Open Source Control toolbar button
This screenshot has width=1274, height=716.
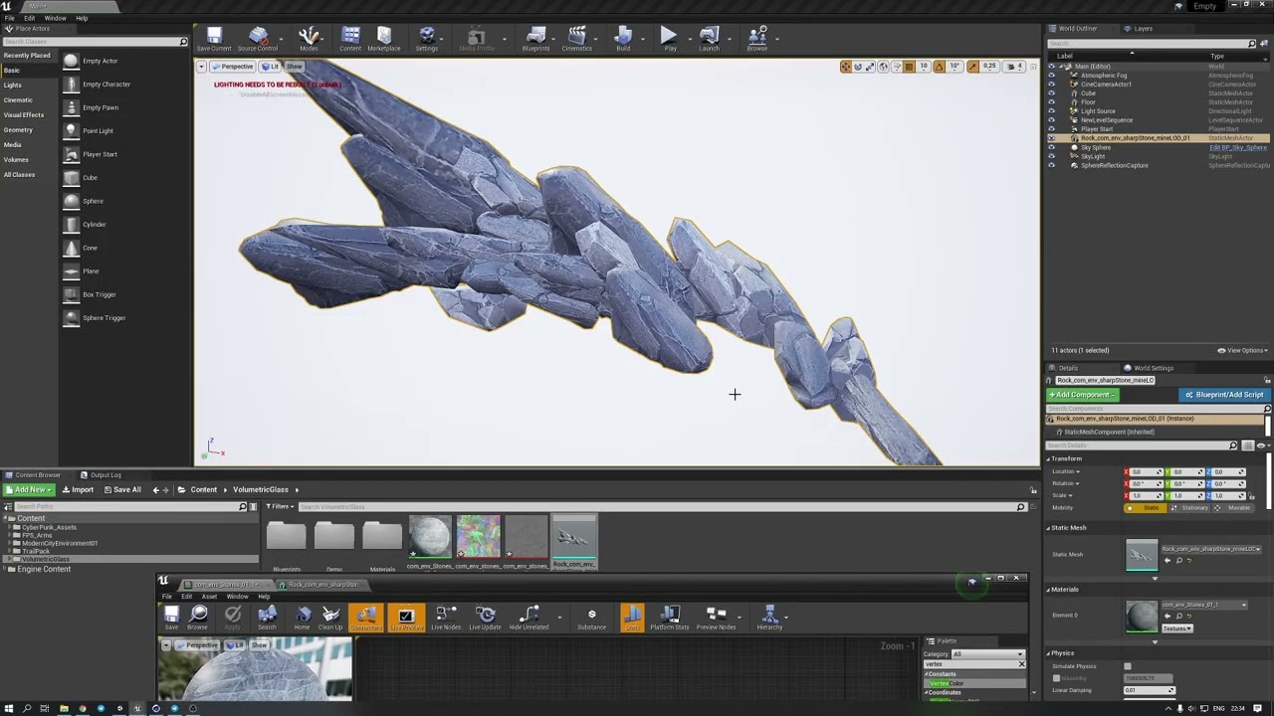coord(257,39)
